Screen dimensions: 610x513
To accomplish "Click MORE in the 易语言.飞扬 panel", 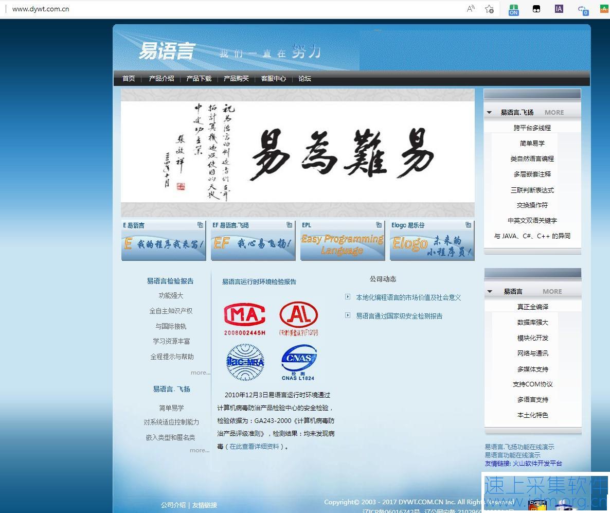I will [554, 113].
